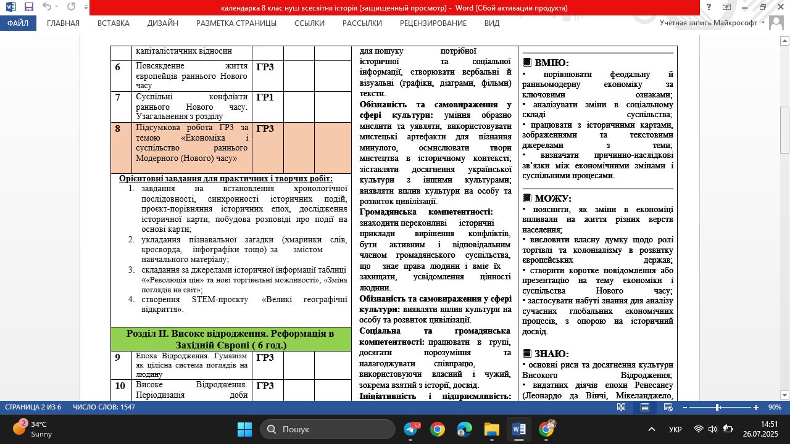Screen dimensions: 790x444
Task: Open Google Chrome first taskbar icon
Action: pyautogui.click(x=438, y=429)
